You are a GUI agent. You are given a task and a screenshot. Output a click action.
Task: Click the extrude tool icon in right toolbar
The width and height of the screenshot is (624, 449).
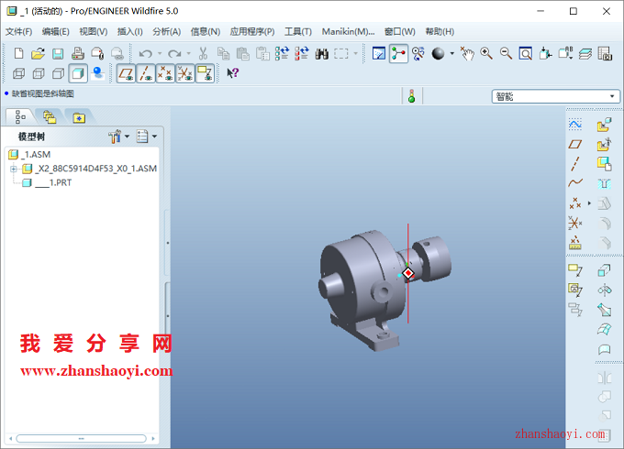(604, 271)
